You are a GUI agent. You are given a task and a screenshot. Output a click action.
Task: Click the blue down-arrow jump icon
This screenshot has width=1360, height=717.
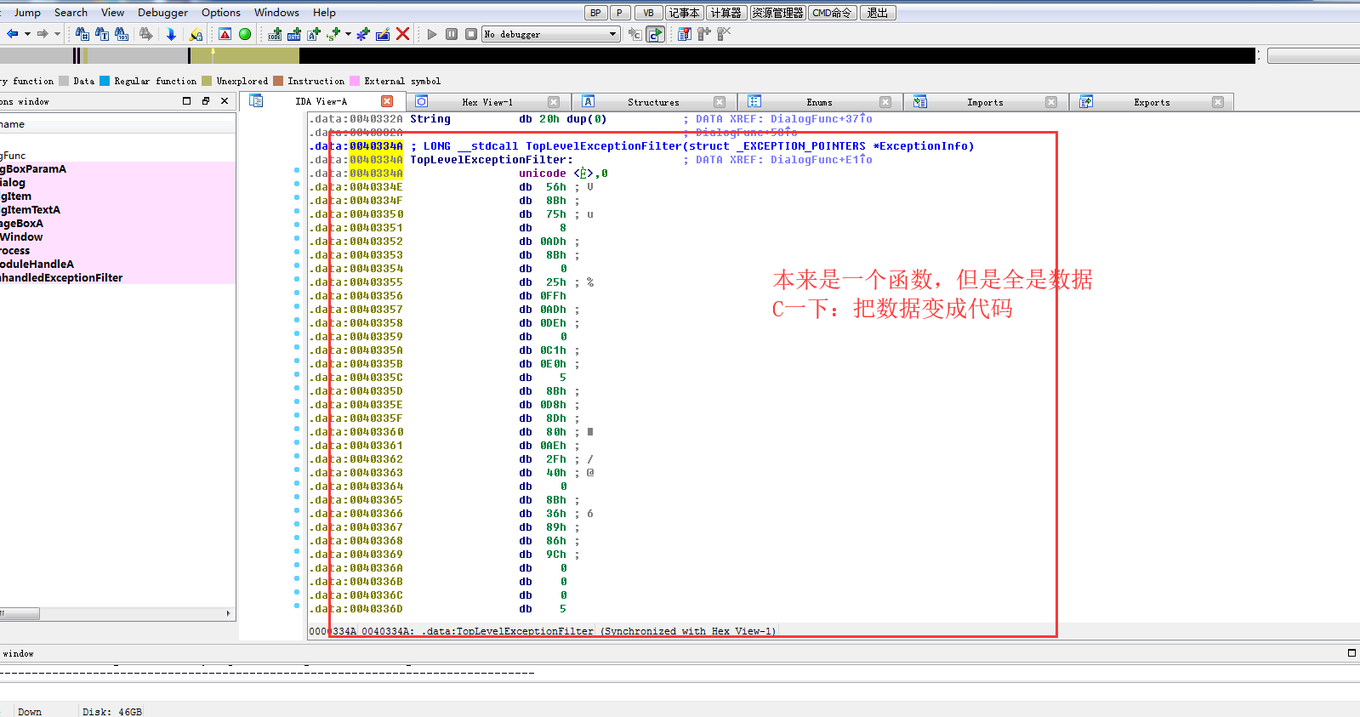point(171,34)
